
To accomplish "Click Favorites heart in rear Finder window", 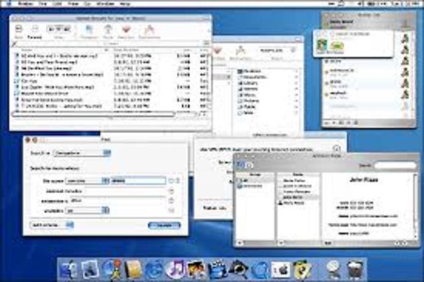I will pos(218,53).
